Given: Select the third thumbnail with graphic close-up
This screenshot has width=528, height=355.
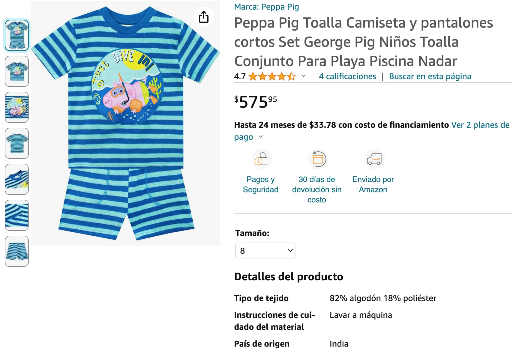Looking at the screenshot, I should (x=17, y=107).
